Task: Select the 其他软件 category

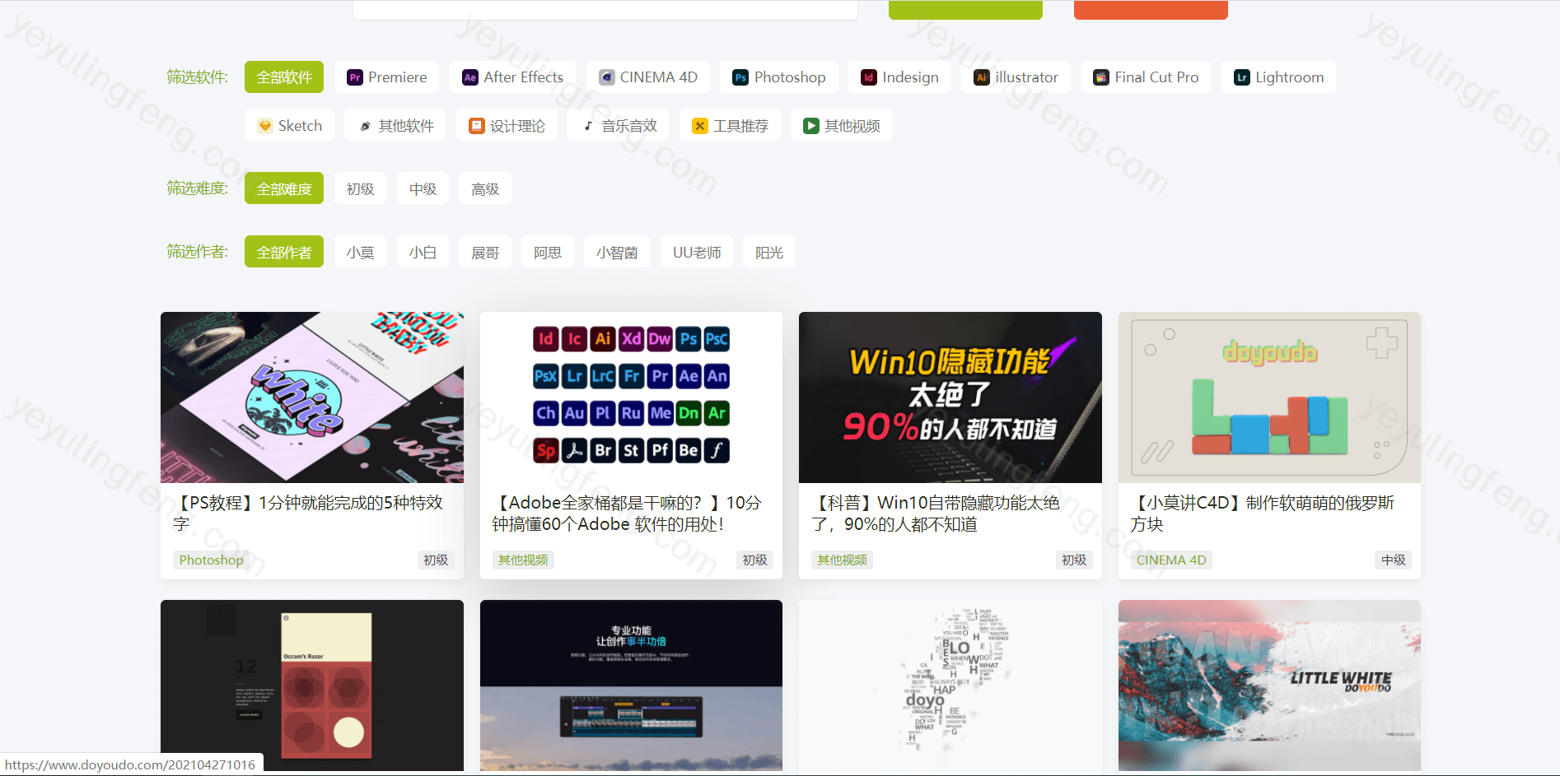Action: click(x=395, y=125)
